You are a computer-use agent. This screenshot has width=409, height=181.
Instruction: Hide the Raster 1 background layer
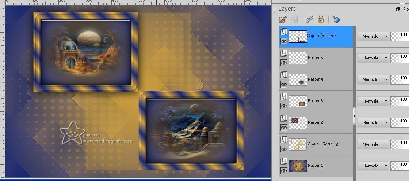284,170
